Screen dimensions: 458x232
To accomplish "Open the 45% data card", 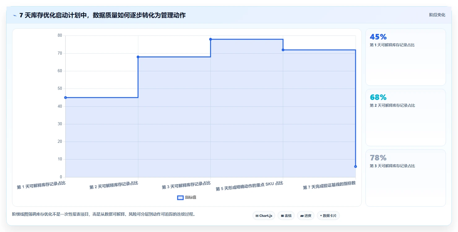I will coord(405,57).
